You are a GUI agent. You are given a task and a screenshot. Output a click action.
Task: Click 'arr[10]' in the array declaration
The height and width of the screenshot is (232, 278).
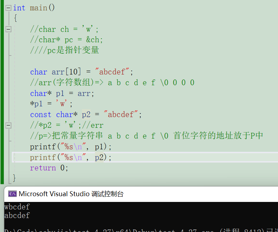coord(66,72)
